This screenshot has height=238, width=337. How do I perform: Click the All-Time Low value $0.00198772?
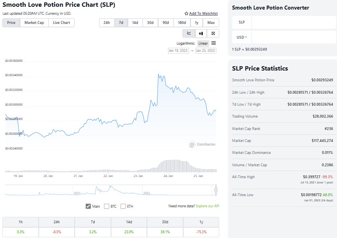coord(311,195)
